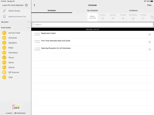Switch to the My Schedule tab
154x115 pixels.
pyautogui.click(x=93, y=11)
